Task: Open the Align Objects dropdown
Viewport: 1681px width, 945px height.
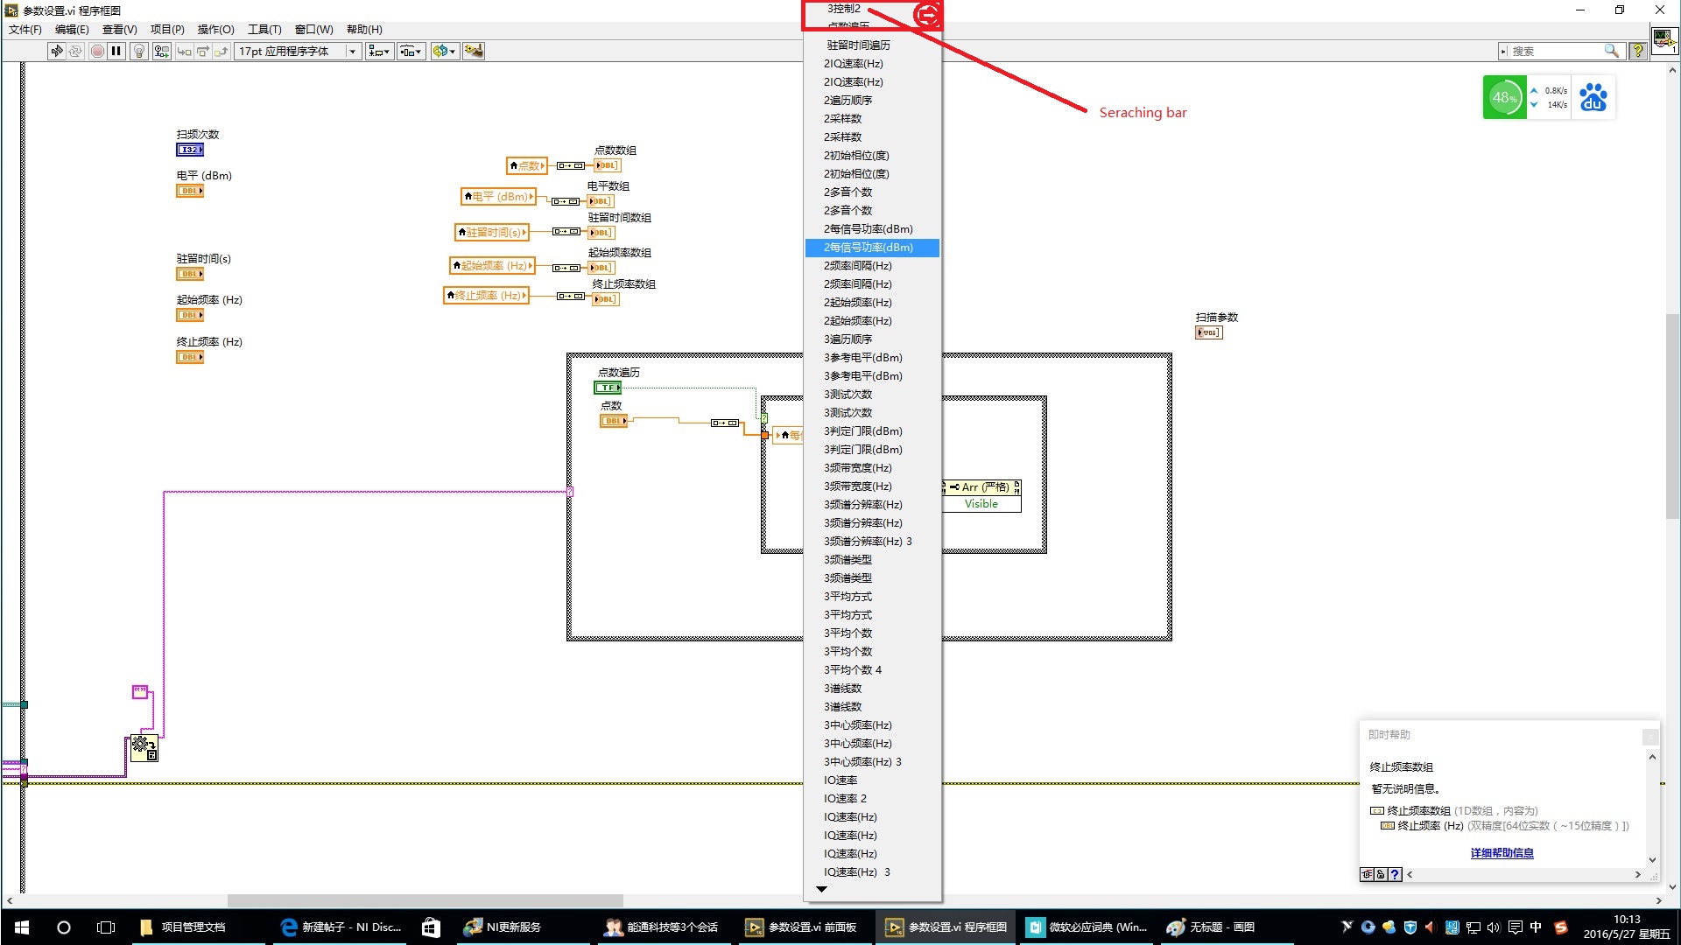Action: click(x=379, y=51)
